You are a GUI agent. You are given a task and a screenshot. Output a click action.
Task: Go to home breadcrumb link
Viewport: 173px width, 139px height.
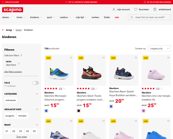pyautogui.click(x=19, y=30)
